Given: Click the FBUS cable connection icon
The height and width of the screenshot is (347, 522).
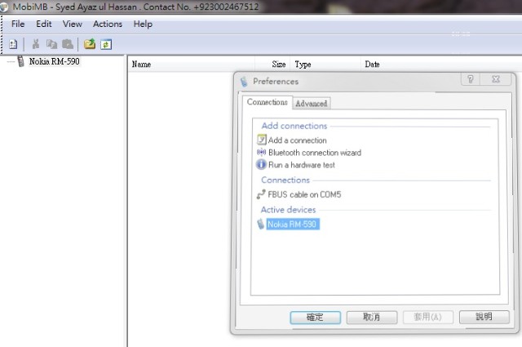Looking at the screenshot, I should pos(261,194).
